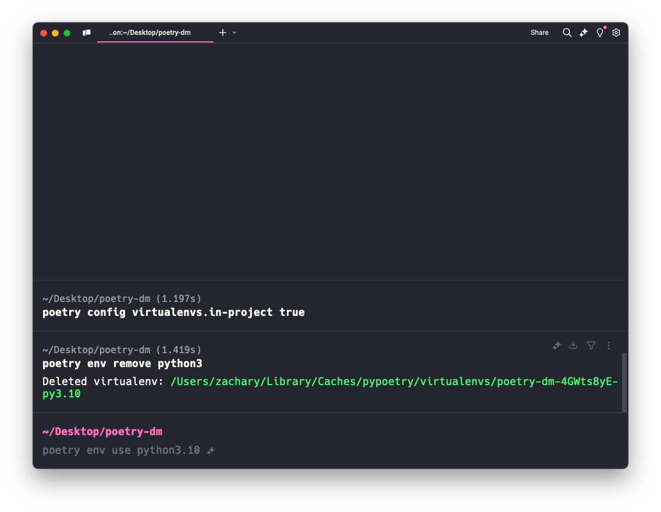Viewport: 661px width, 512px height.
Task: Select the poetry config virtualenvs.in-project block
Action: [x=173, y=312]
